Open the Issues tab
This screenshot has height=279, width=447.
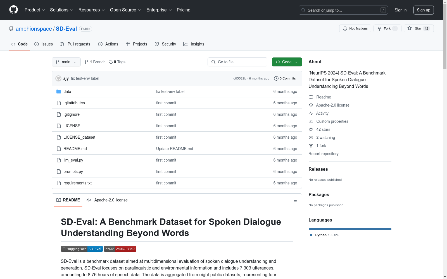pyautogui.click(x=44, y=44)
